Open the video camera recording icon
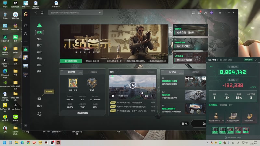The image size is (260, 146). click(x=39, y=106)
